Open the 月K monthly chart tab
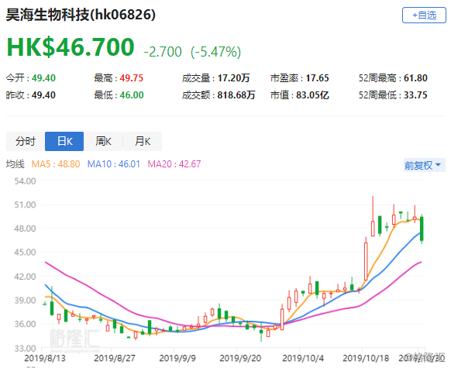451x368 pixels. click(x=143, y=141)
